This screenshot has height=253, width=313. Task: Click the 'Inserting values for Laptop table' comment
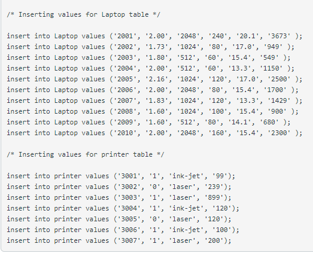[83, 14]
